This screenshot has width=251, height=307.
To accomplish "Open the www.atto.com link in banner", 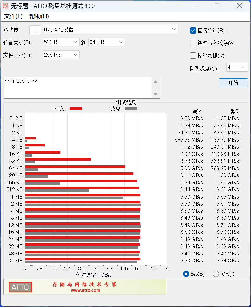I will tap(85, 290).
